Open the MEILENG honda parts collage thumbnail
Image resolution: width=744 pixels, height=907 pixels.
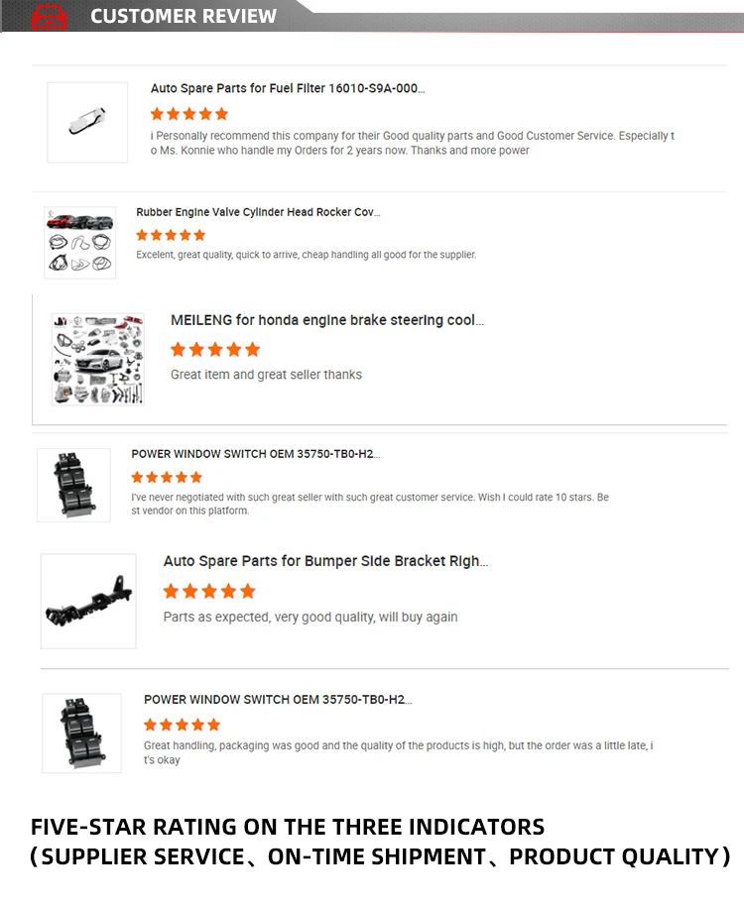coord(98,359)
